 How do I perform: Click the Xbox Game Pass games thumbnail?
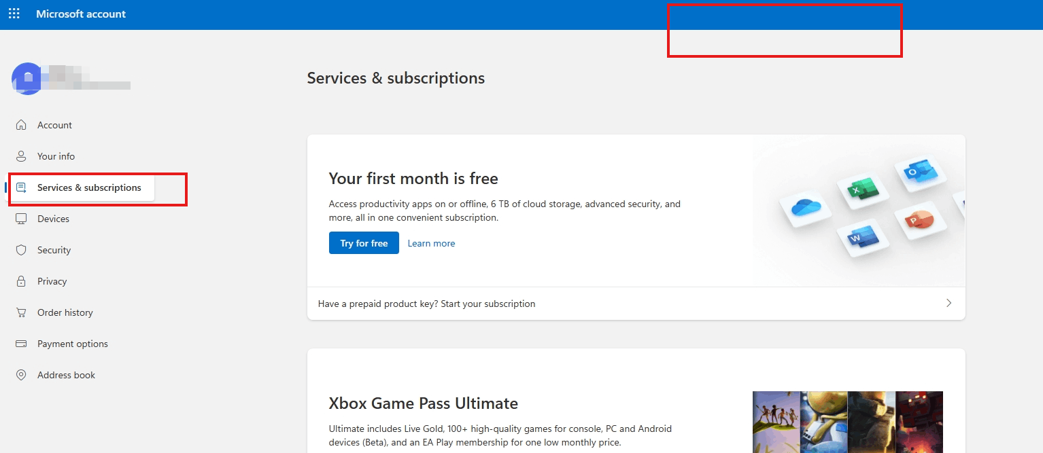(848, 422)
